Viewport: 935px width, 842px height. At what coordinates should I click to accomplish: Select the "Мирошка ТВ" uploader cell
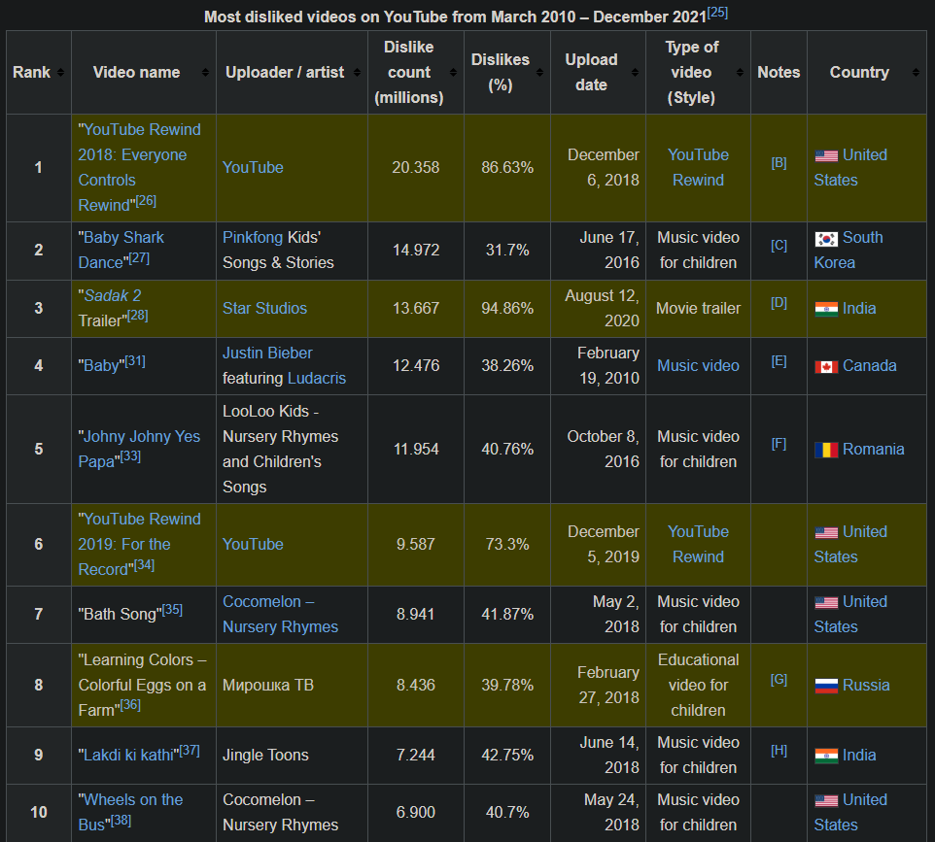click(x=293, y=685)
